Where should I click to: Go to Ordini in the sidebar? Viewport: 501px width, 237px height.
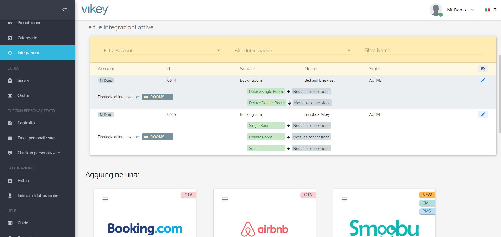click(x=38, y=96)
